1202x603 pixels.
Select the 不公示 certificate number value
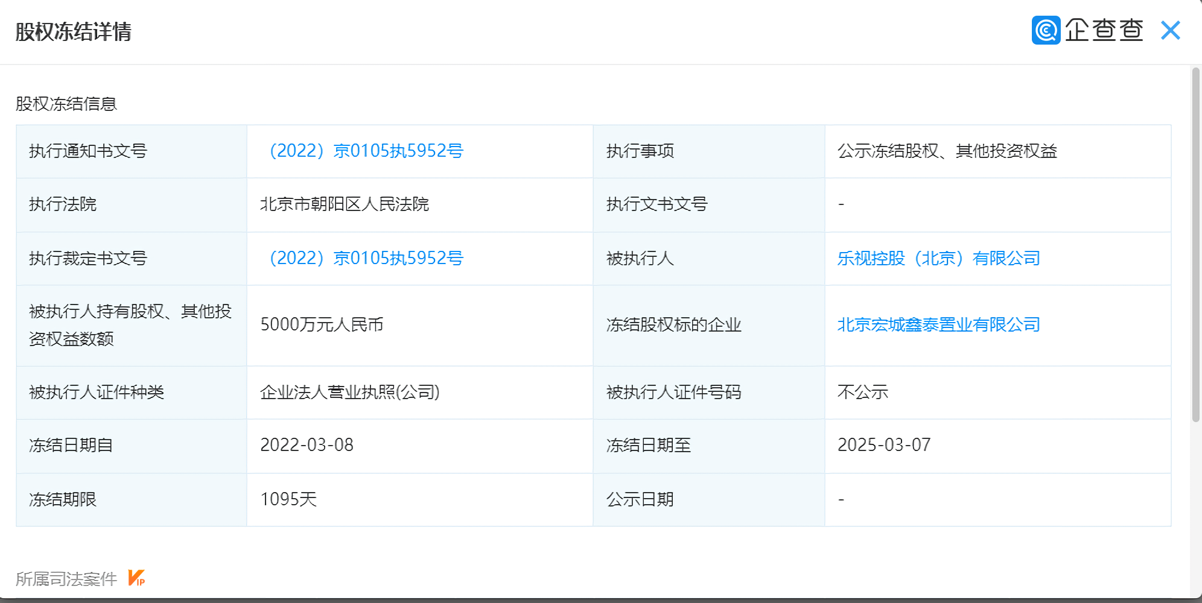point(863,392)
